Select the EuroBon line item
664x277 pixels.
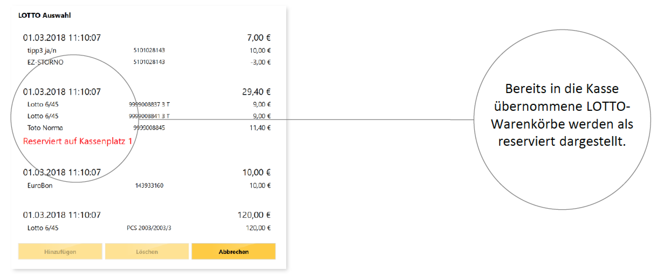(147, 185)
